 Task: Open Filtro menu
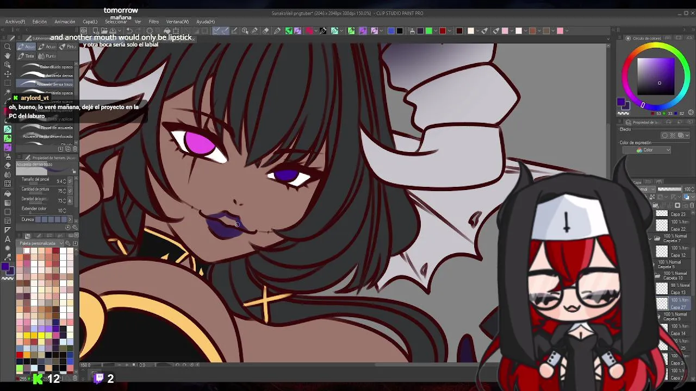pos(154,22)
